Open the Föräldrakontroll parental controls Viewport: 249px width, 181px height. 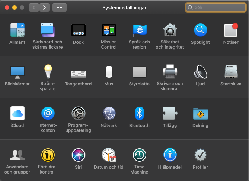coord(48,155)
